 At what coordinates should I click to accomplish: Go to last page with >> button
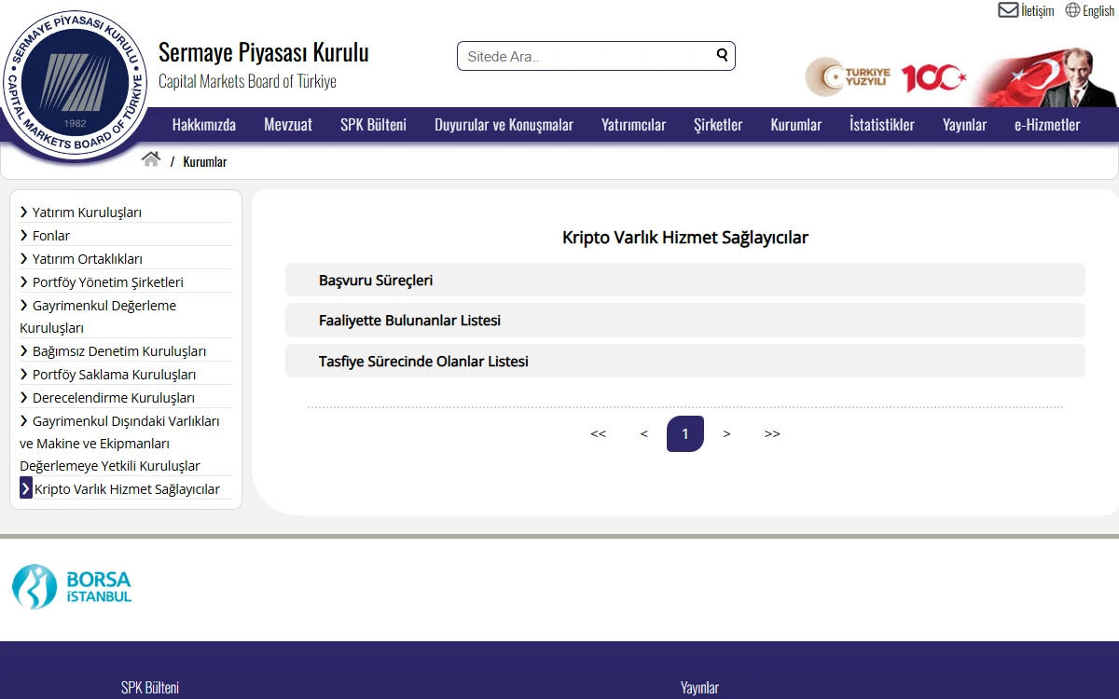pos(772,433)
